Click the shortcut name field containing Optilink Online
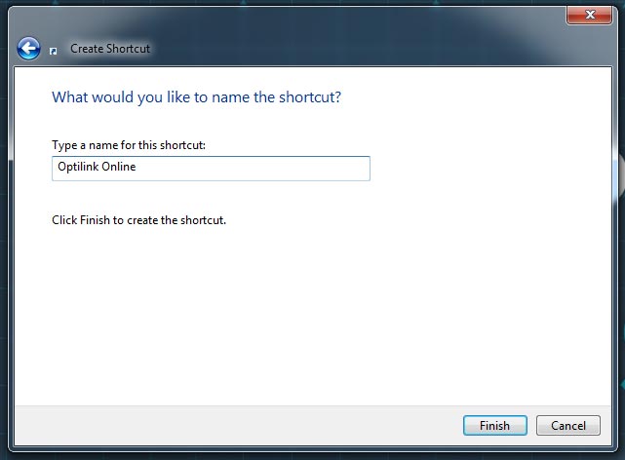 211,169
